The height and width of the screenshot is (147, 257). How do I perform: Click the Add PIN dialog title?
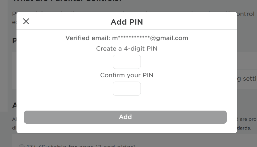[127, 22]
